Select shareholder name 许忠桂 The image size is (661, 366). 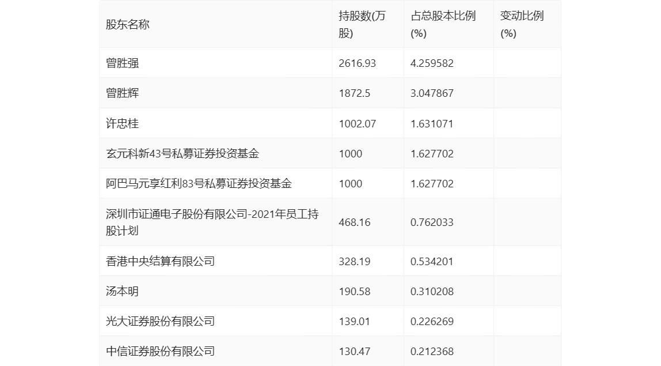point(122,123)
